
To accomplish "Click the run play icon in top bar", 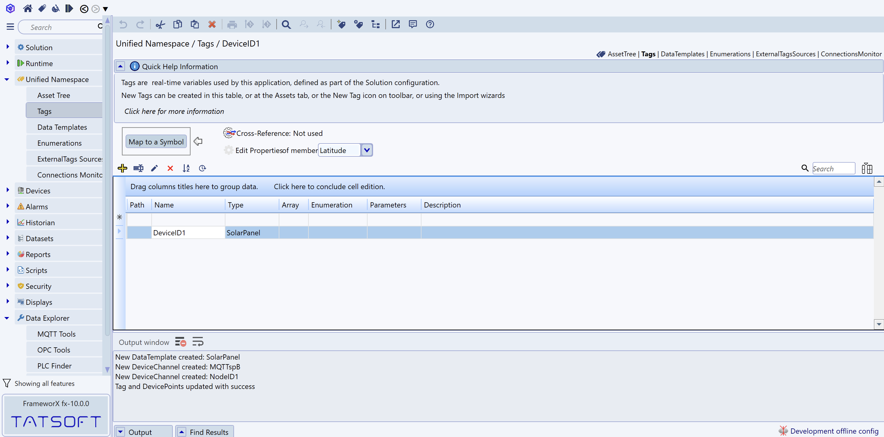I will [69, 9].
